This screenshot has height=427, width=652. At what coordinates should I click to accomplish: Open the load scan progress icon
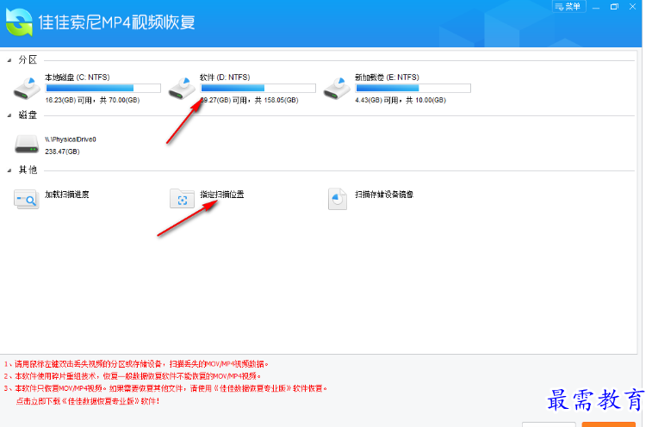click(26, 199)
